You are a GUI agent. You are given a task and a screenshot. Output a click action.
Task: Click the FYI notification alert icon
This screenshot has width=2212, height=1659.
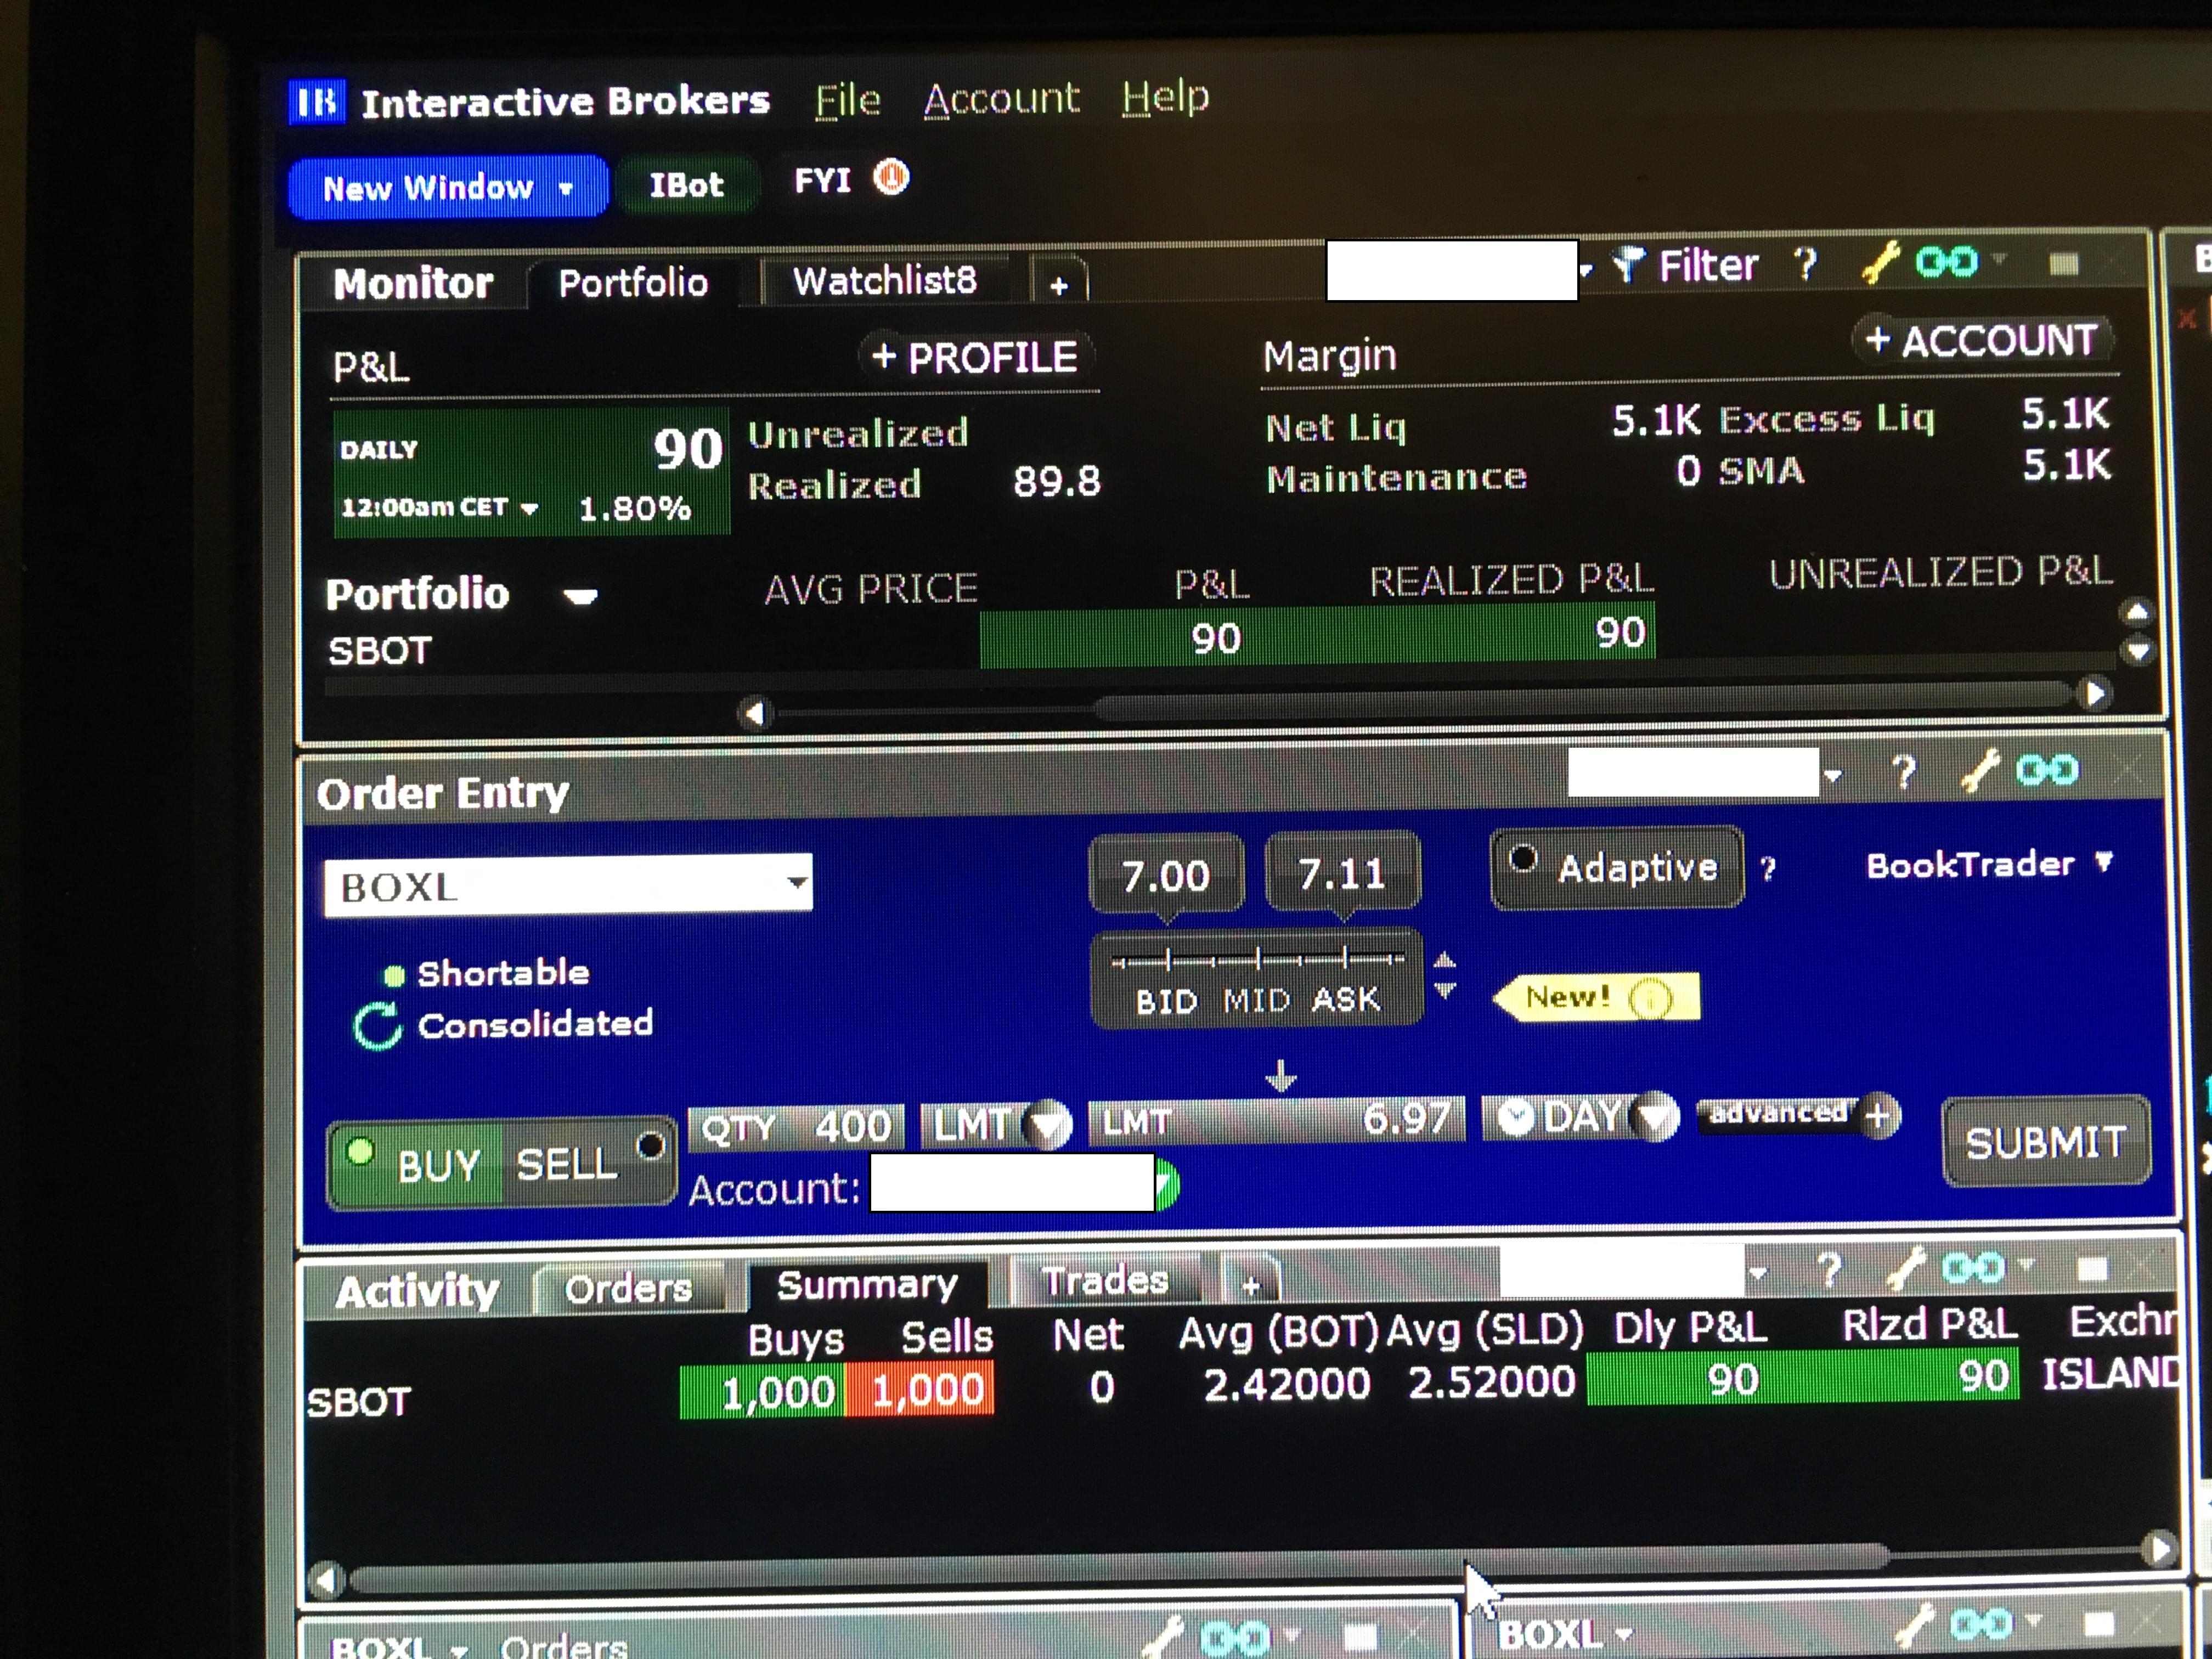click(x=890, y=179)
